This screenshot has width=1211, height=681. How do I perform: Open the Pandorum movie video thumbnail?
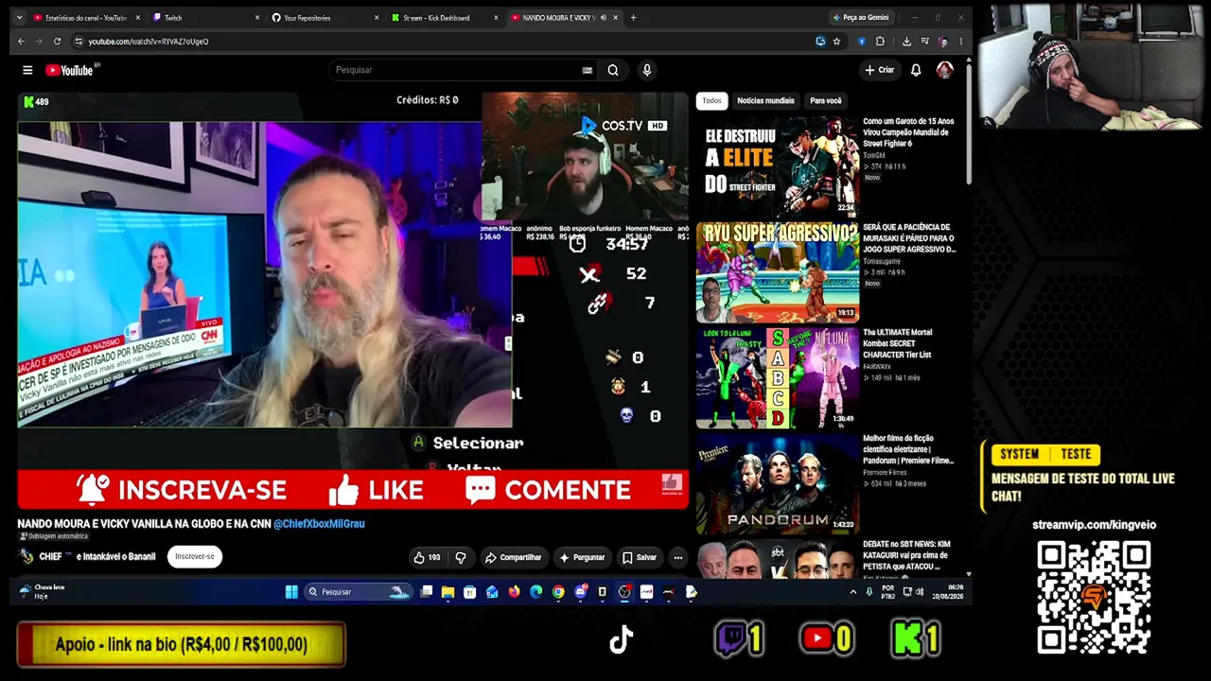778,484
